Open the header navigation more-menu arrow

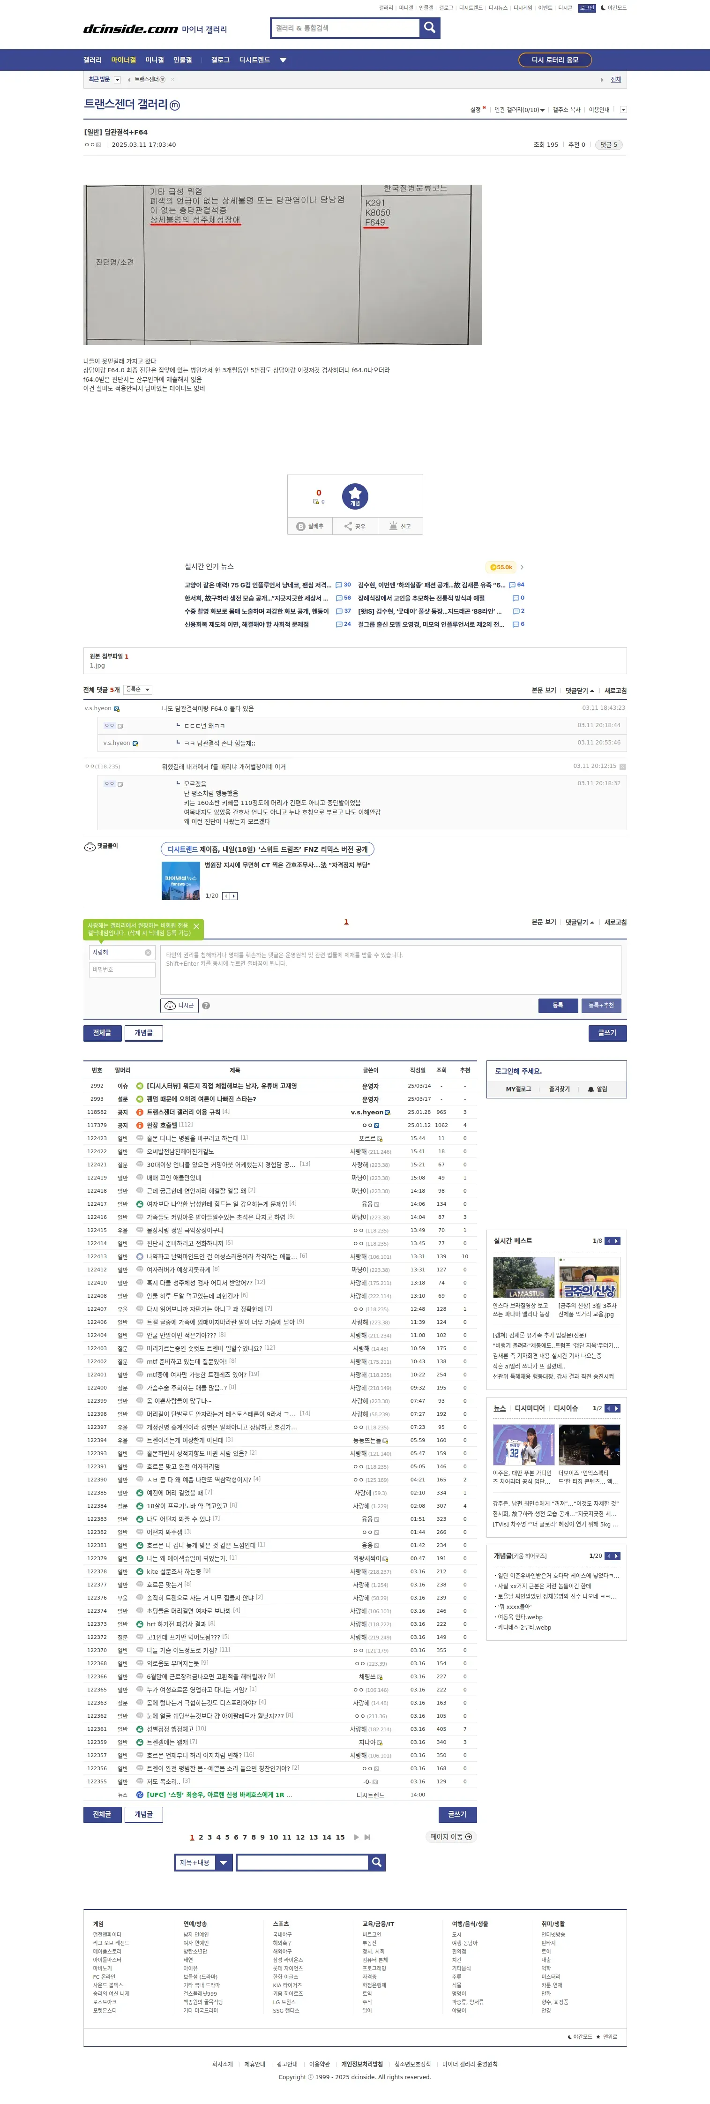coord(283,60)
